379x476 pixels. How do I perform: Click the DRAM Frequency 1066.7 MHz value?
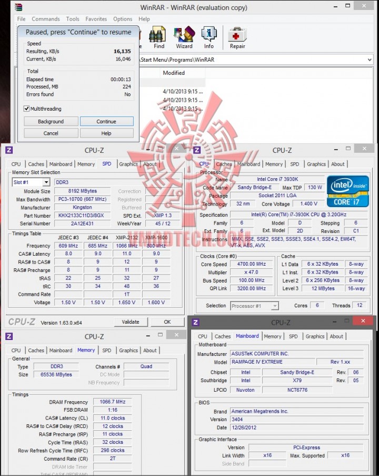[x=113, y=402]
